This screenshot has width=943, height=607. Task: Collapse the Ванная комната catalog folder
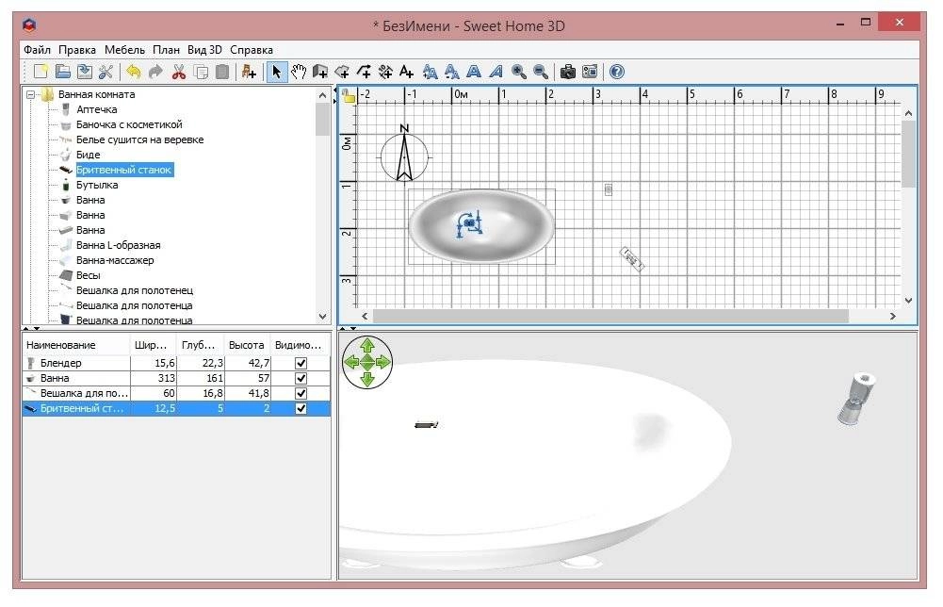point(30,94)
